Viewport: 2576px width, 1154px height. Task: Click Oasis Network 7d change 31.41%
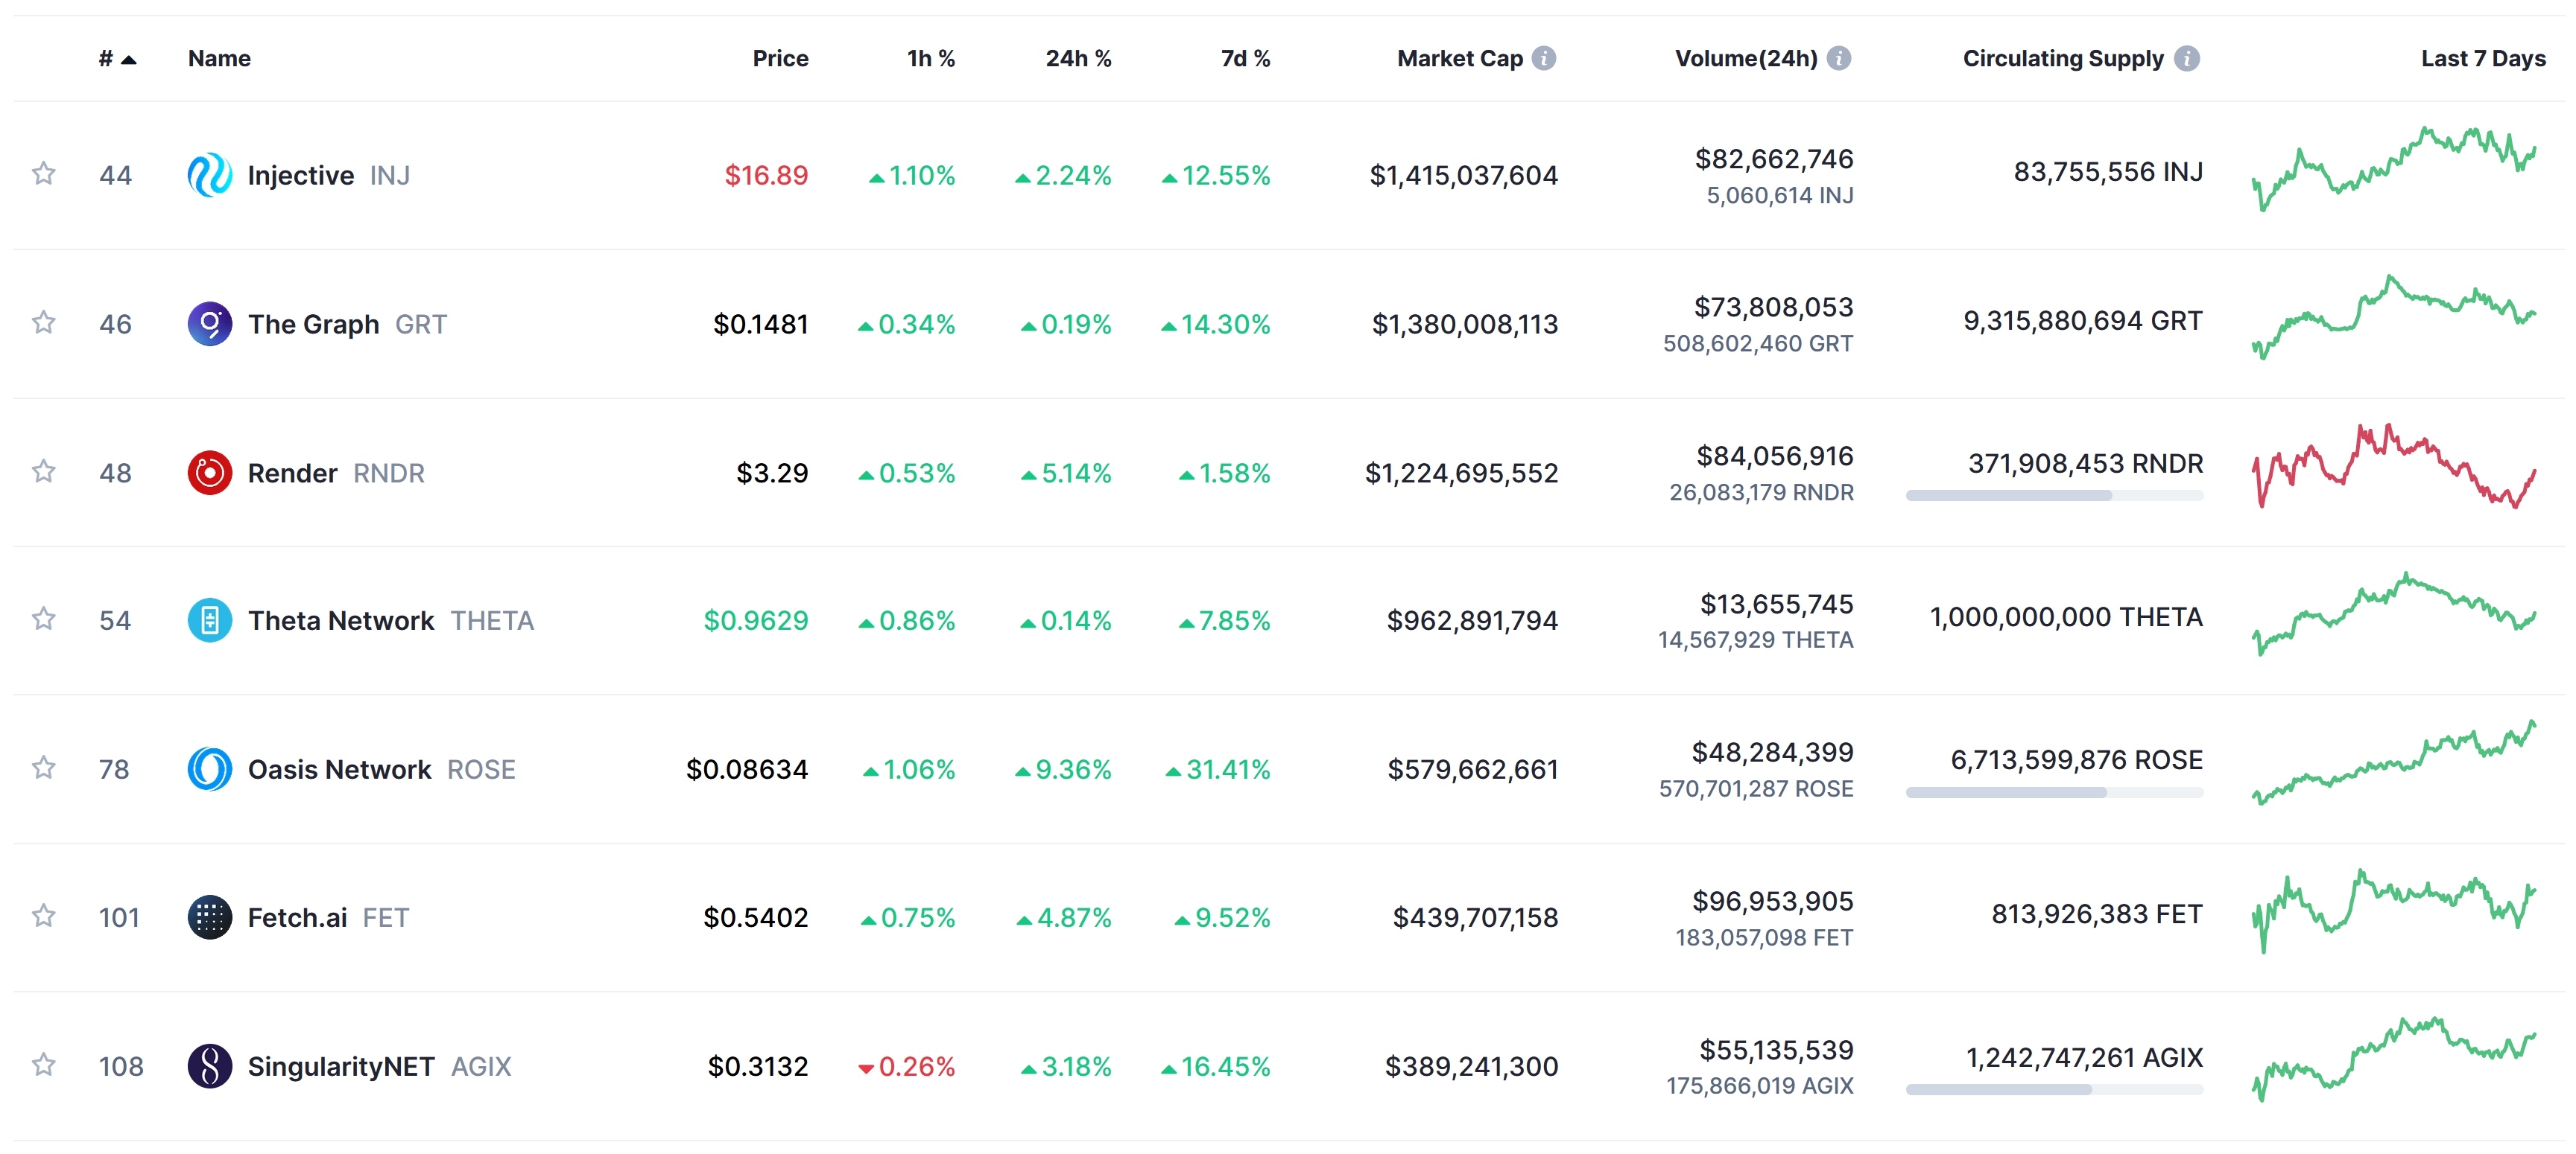tap(1217, 769)
